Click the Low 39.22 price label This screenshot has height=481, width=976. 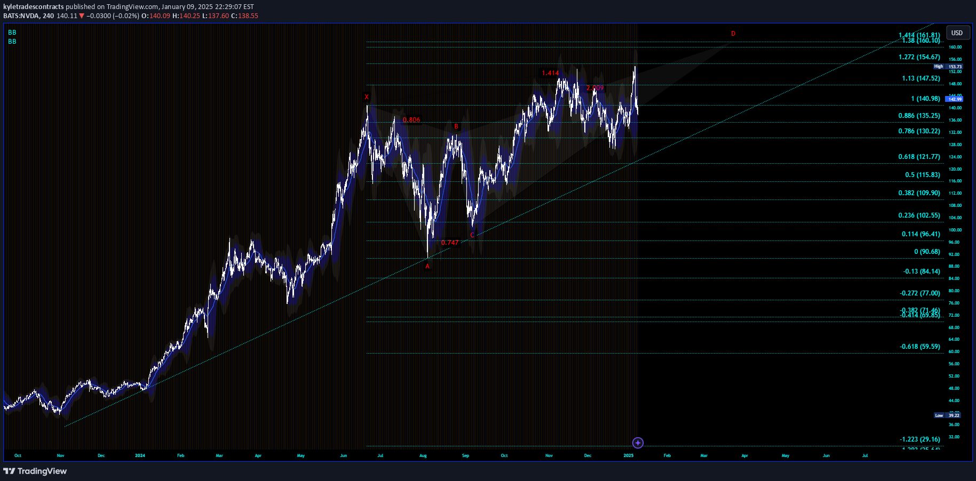[948, 415]
